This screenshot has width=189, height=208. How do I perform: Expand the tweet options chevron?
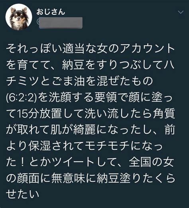click(x=181, y=12)
